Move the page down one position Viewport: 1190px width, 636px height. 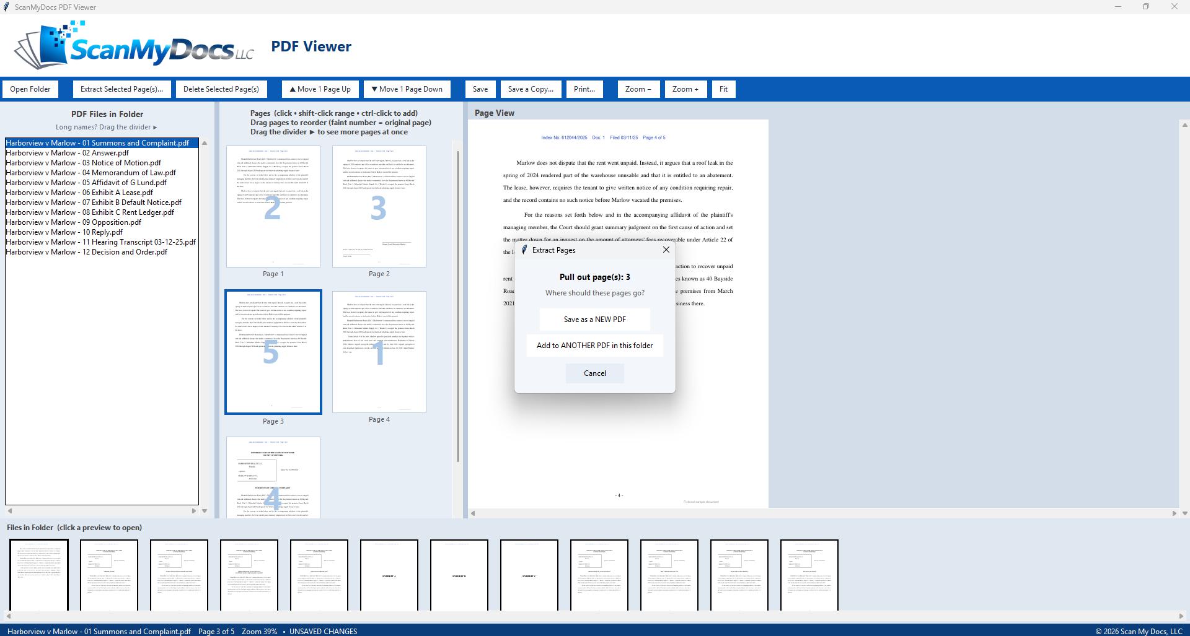(407, 89)
